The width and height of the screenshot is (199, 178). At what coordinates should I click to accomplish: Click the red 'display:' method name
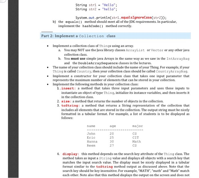pos(71,154)
